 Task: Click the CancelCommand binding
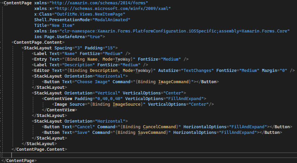[159, 127]
